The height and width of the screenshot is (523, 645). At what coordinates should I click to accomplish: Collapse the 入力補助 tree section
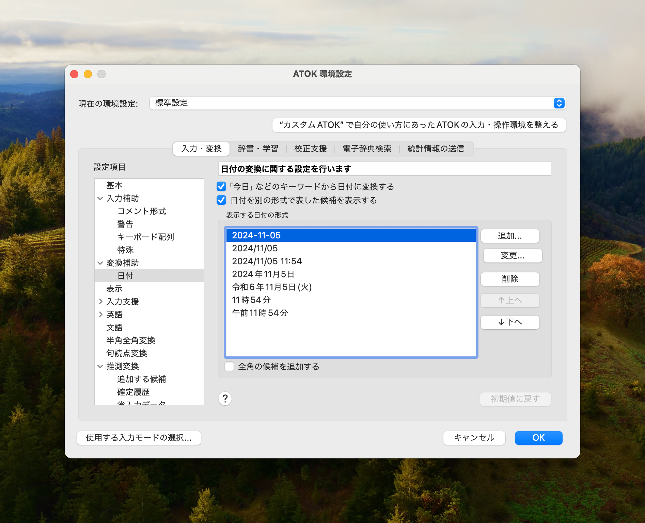[100, 198]
